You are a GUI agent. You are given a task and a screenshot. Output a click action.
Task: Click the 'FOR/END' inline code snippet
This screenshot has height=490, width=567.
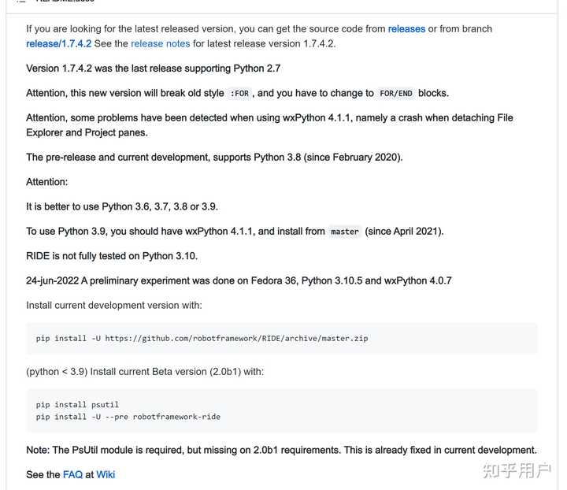coord(395,94)
